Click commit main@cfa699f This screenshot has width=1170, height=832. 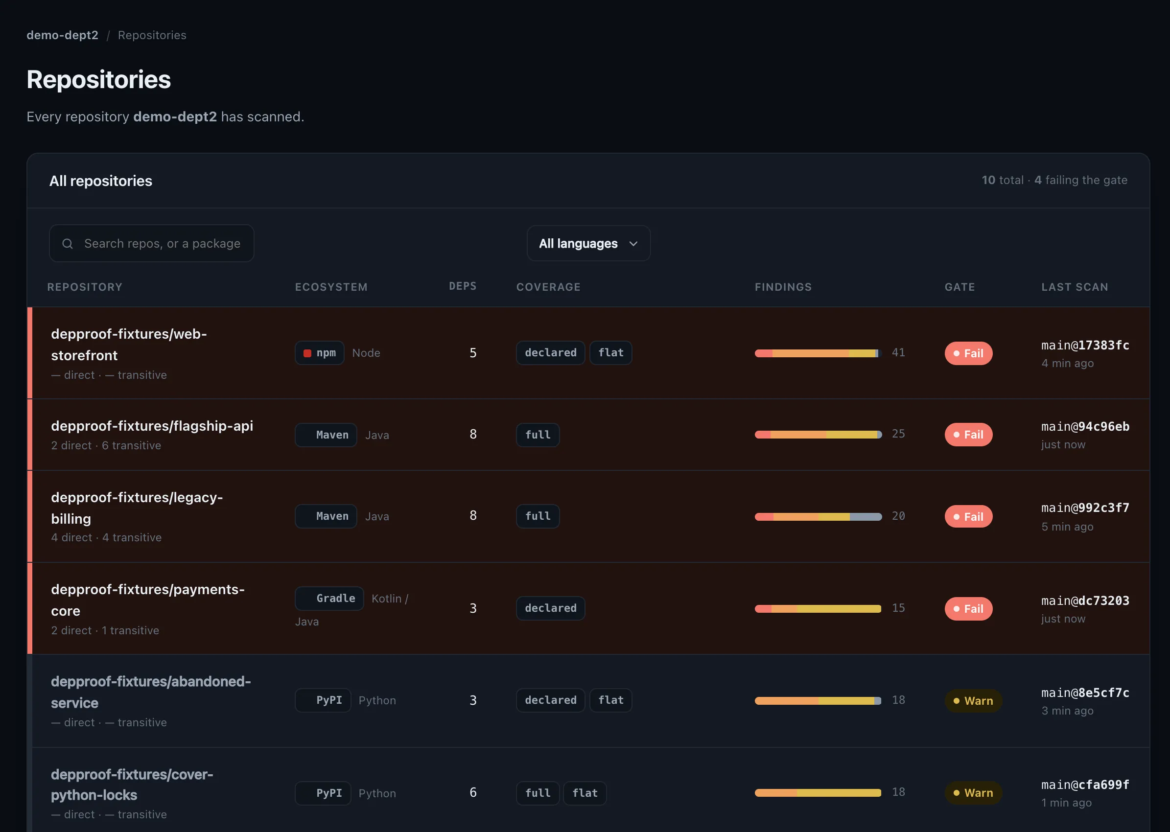pyautogui.click(x=1085, y=785)
